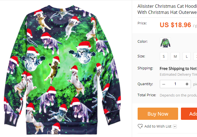Click the Estimated Delivery Time text
This screenshot has width=197, height=137.
pos(178,75)
